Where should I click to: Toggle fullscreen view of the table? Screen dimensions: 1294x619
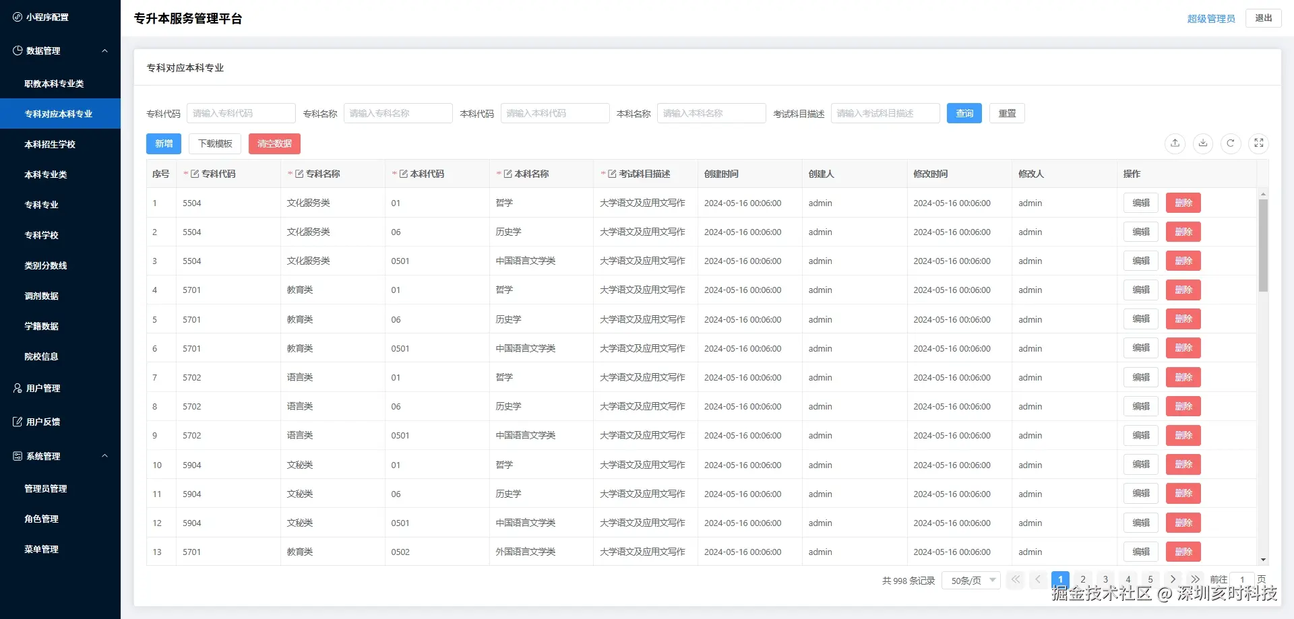point(1259,143)
